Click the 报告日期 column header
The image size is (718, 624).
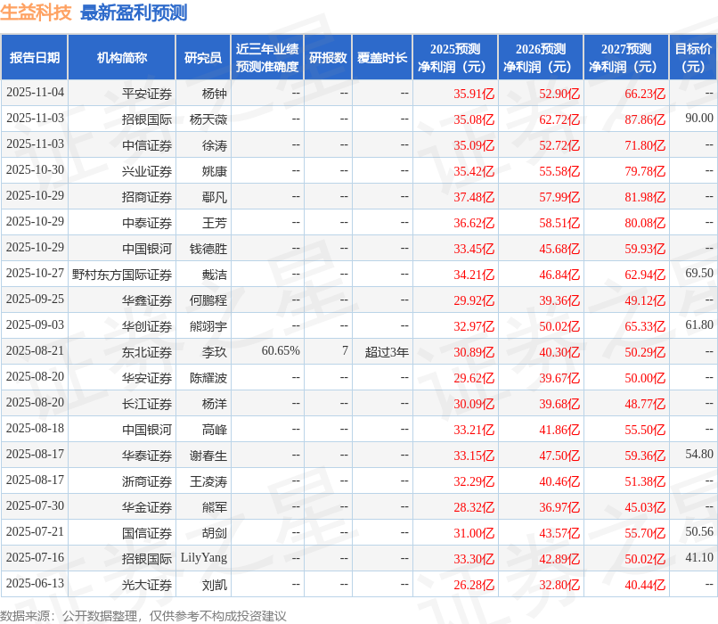point(35,58)
